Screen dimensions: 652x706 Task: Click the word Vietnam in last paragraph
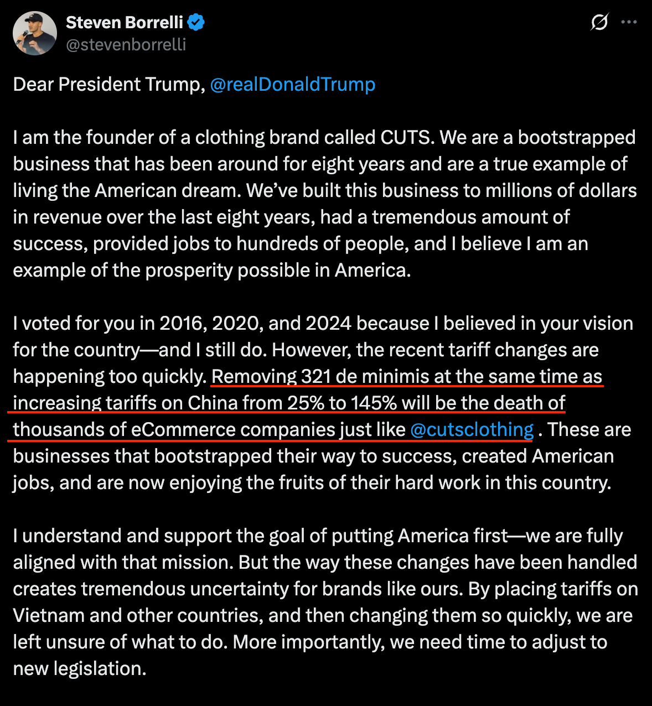pyautogui.click(x=49, y=615)
